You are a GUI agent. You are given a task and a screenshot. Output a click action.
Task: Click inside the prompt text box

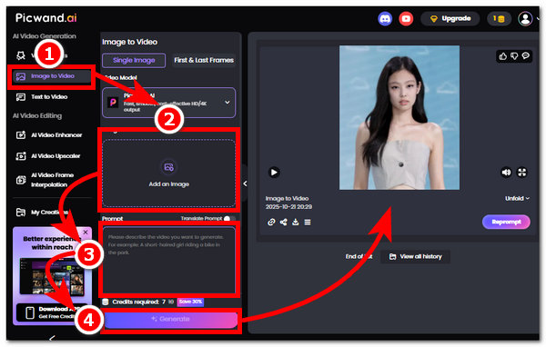(x=169, y=260)
